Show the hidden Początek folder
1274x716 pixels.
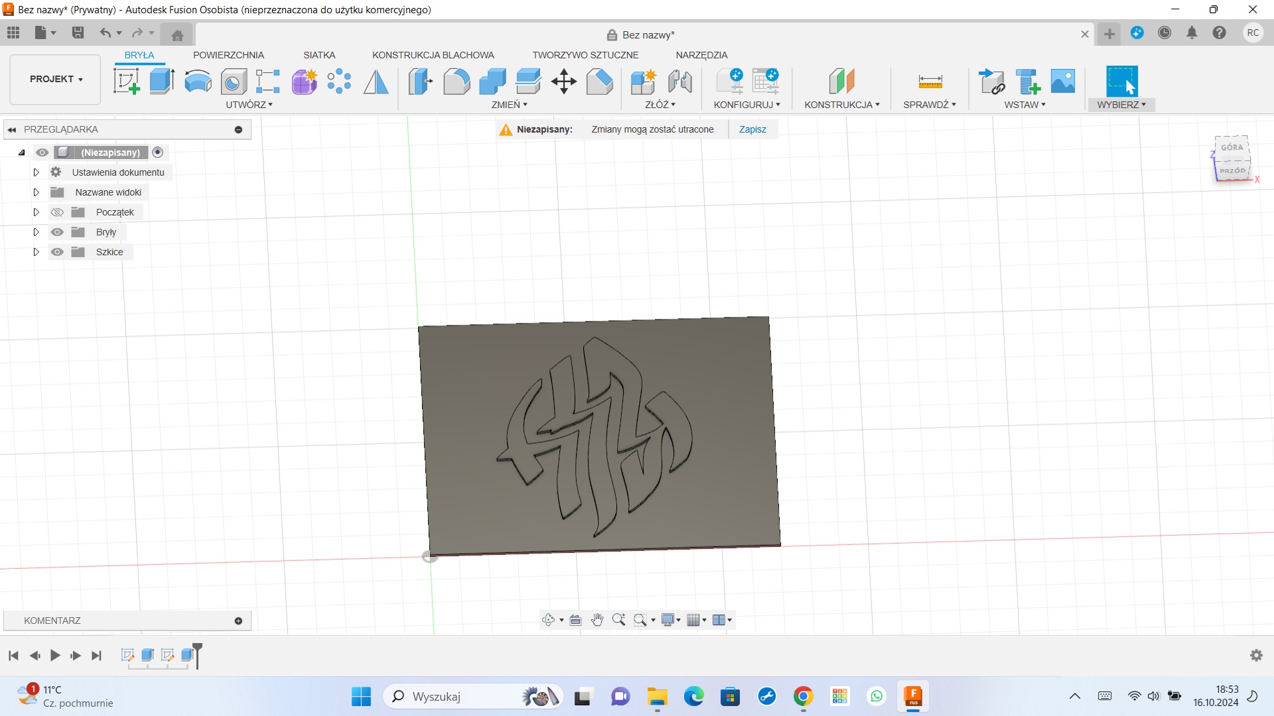pos(57,212)
